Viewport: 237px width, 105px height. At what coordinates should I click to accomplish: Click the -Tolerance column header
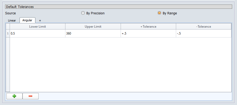point(203,27)
